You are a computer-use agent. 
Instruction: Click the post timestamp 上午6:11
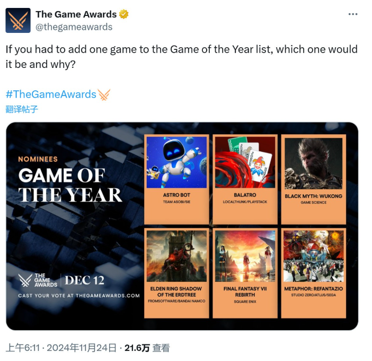click(x=23, y=348)
